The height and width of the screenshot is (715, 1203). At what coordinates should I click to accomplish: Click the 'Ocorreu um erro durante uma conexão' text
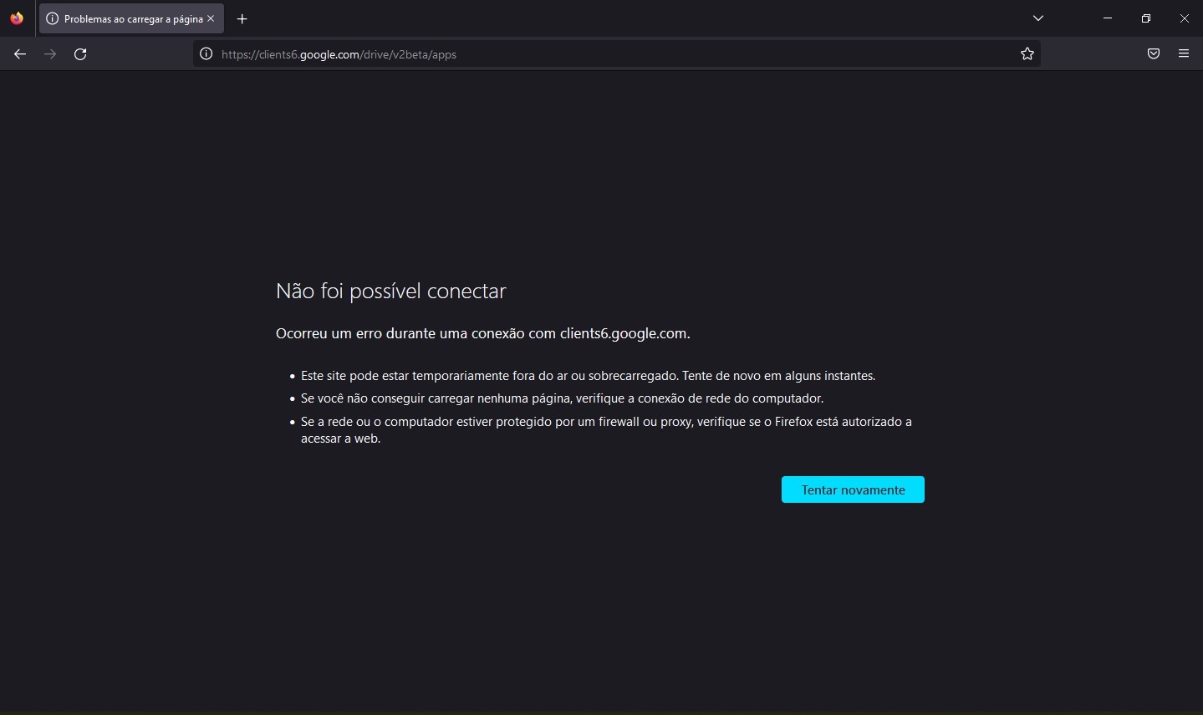click(483, 333)
